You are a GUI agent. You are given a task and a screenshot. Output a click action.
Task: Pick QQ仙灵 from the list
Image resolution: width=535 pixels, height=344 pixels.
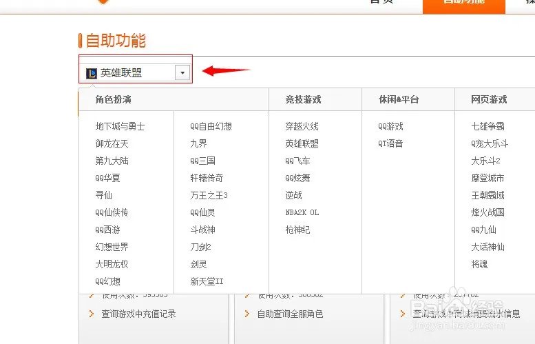pos(202,212)
